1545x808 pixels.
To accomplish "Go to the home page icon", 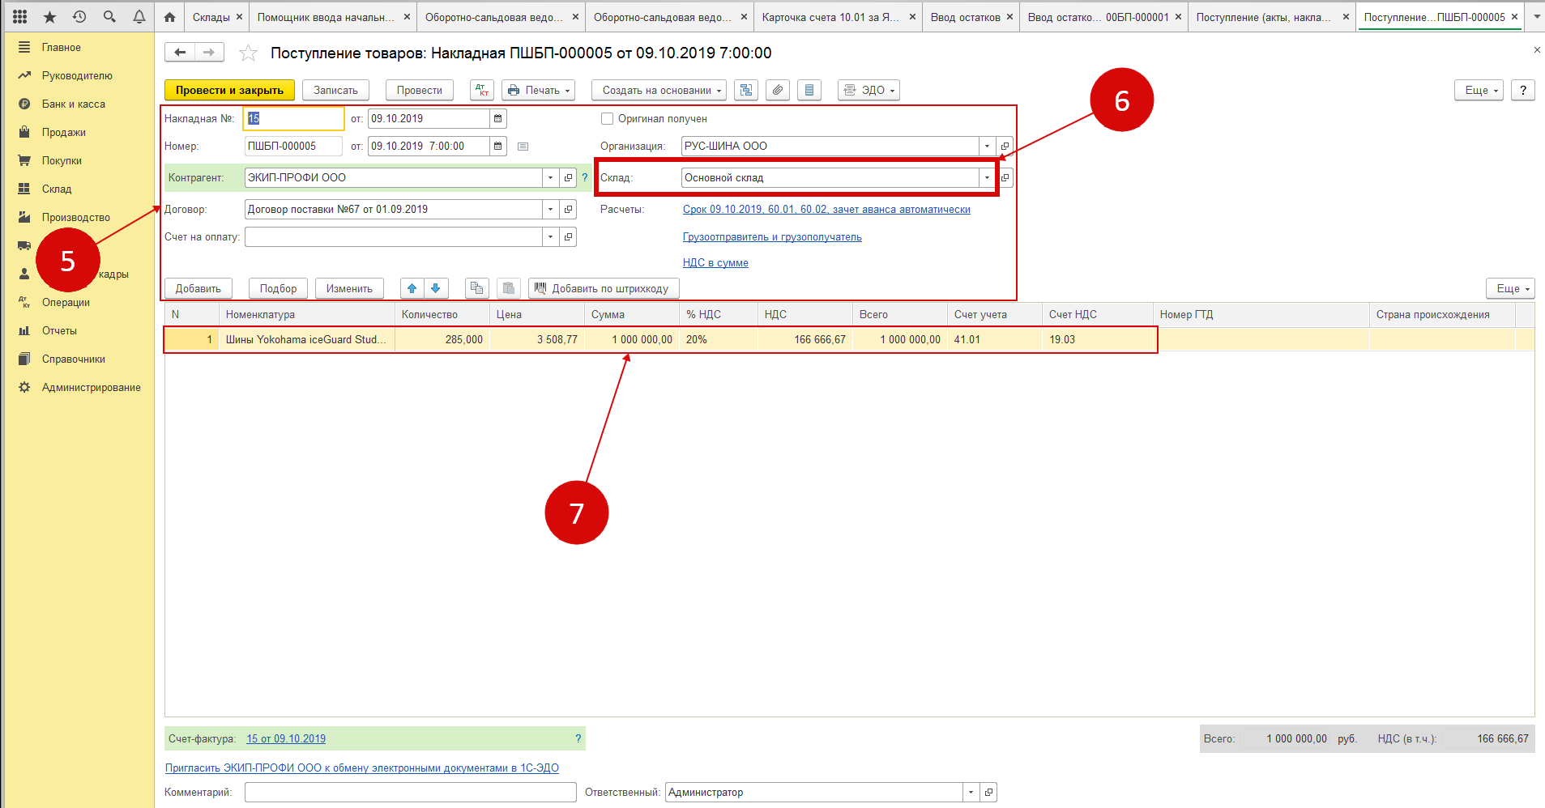I will pos(169,16).
